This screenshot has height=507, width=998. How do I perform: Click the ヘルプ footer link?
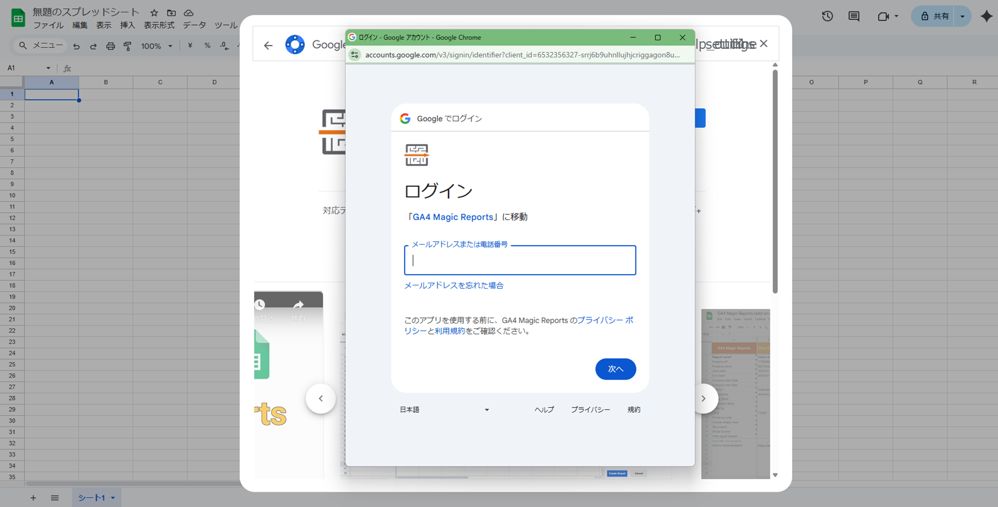(544, 410)
